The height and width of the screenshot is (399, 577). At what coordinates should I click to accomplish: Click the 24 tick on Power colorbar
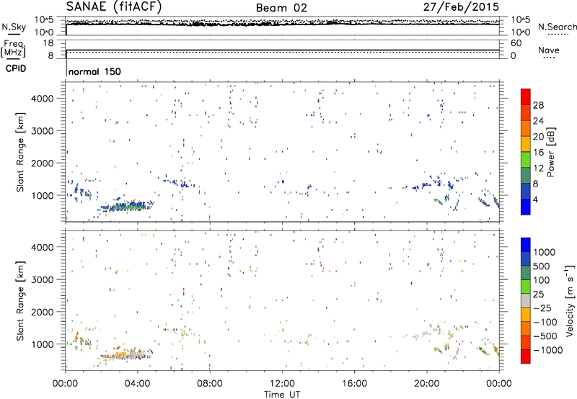(538, 121)
